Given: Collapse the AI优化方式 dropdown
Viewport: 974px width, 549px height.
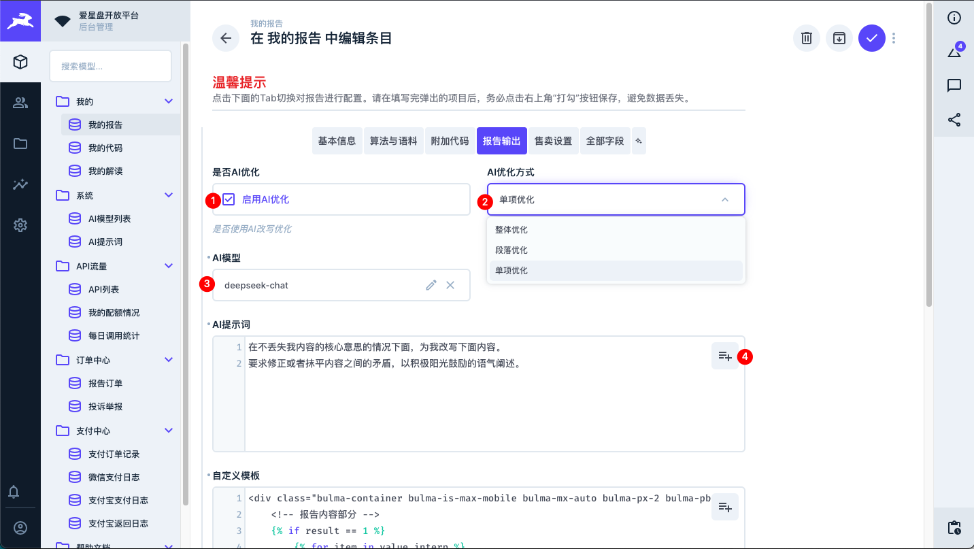Looking at the screenshot, I should click(724, 199).
